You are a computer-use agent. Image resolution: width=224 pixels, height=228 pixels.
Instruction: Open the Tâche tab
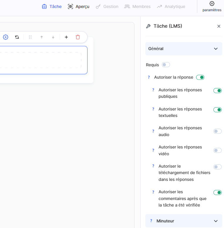52,6
